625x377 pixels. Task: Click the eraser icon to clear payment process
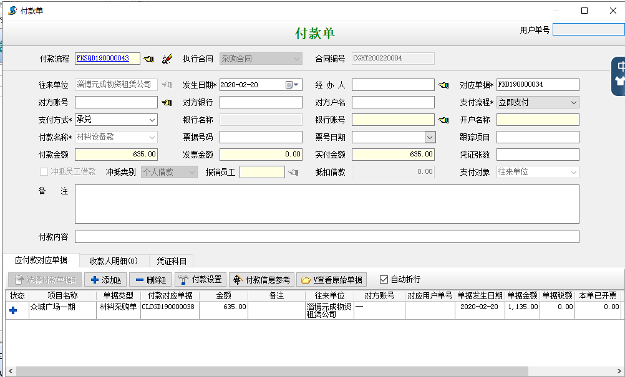click(167, 58)
